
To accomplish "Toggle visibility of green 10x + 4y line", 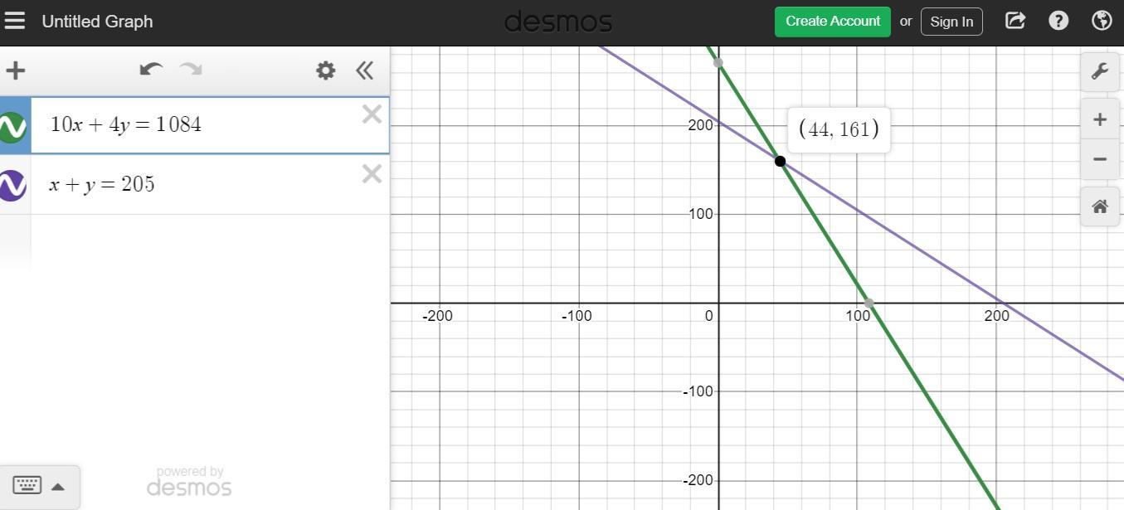I will coord(12,126).
